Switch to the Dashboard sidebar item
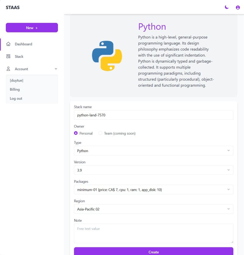Viewport: 244px width, 255px height. click(x=23, y=44)
